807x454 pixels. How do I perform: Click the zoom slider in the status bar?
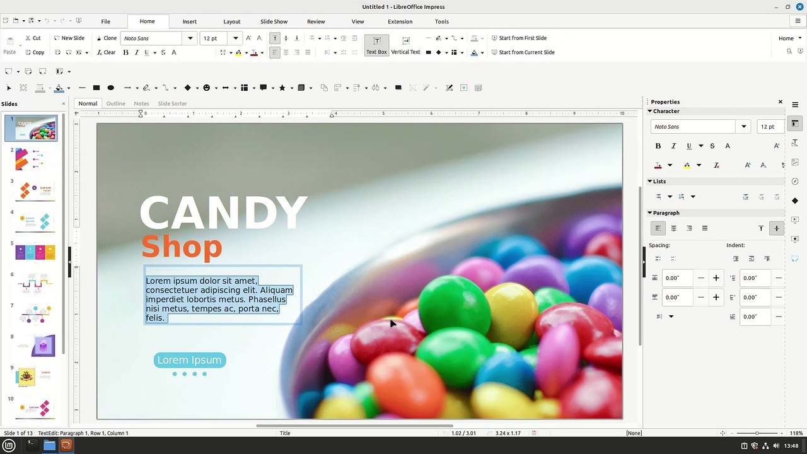tap(757, 433)
